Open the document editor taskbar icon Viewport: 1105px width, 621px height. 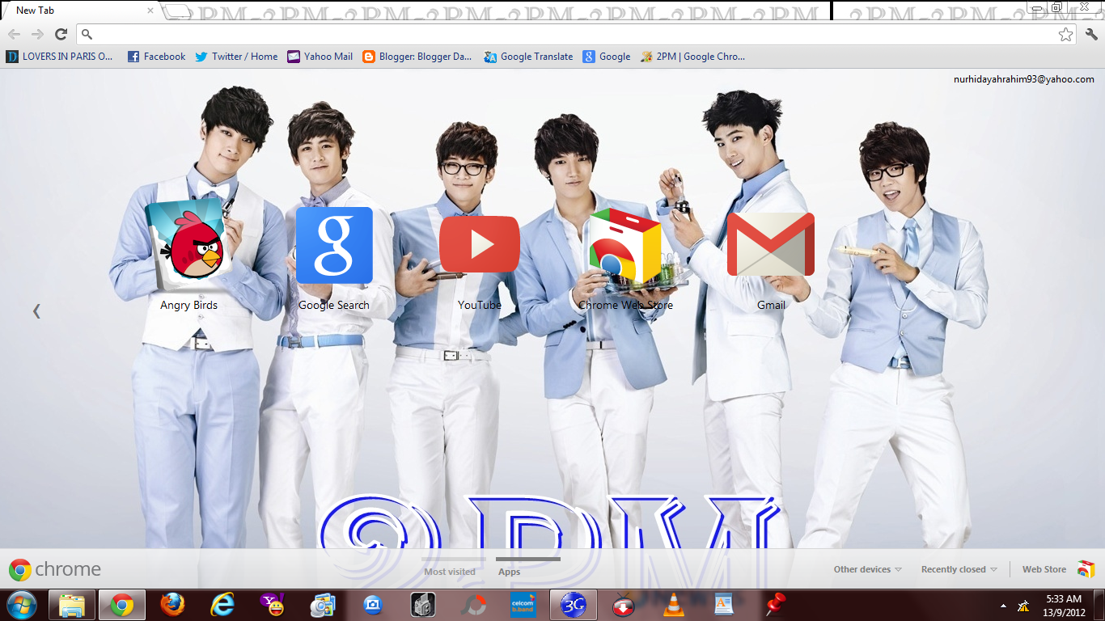[723, 605]
